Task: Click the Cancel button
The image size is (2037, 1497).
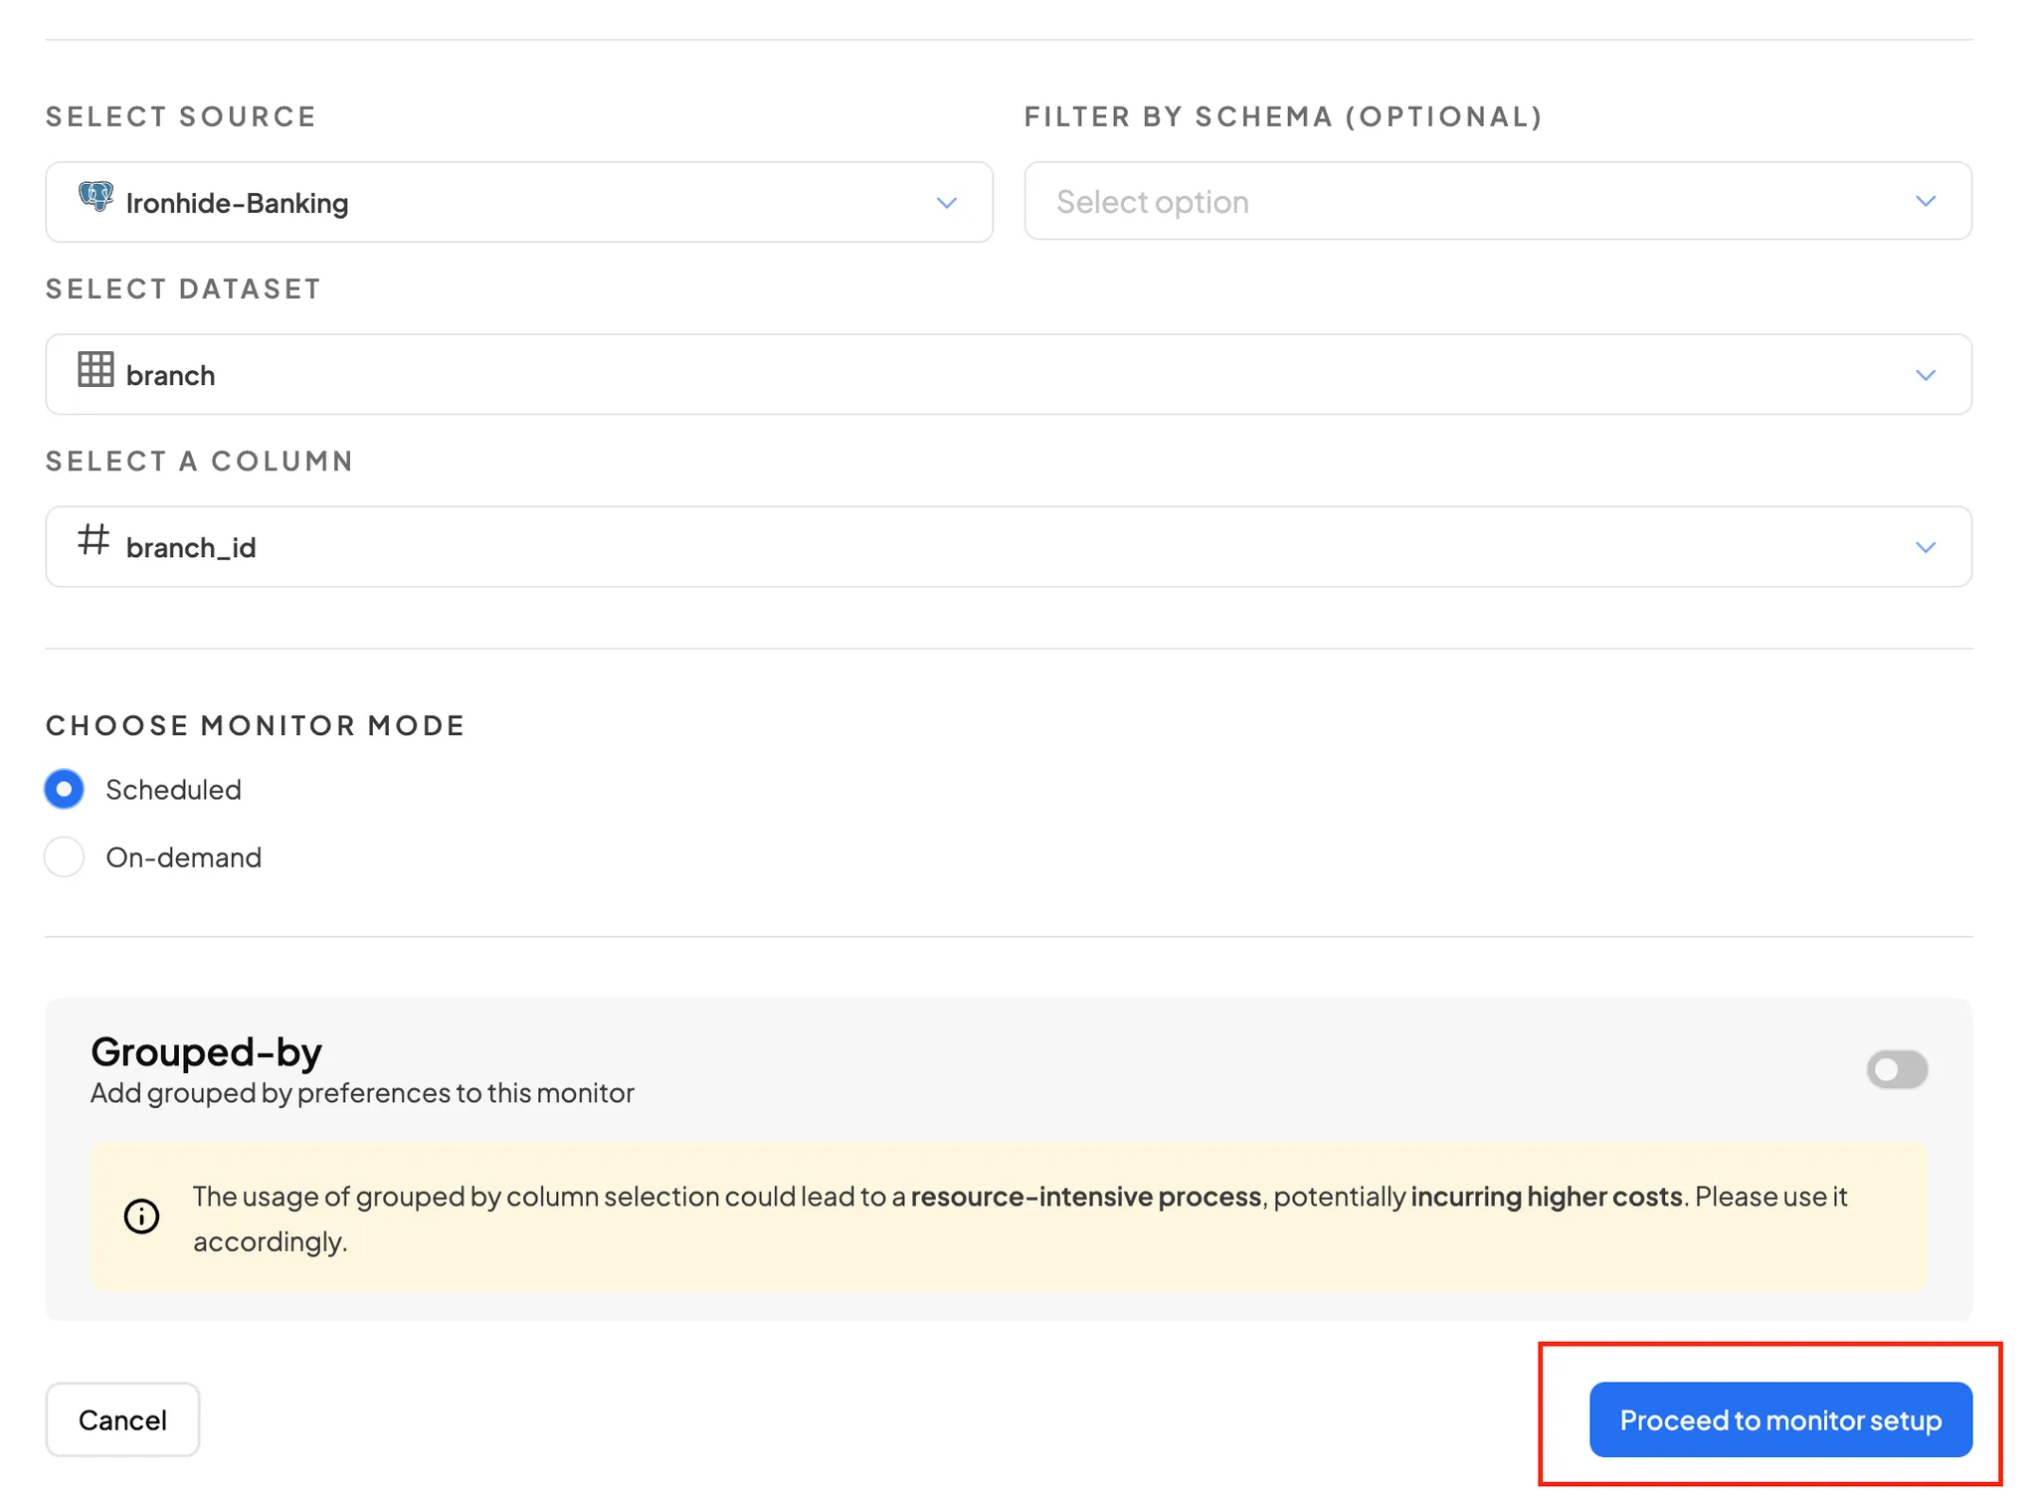Action: coord(122,1419)
